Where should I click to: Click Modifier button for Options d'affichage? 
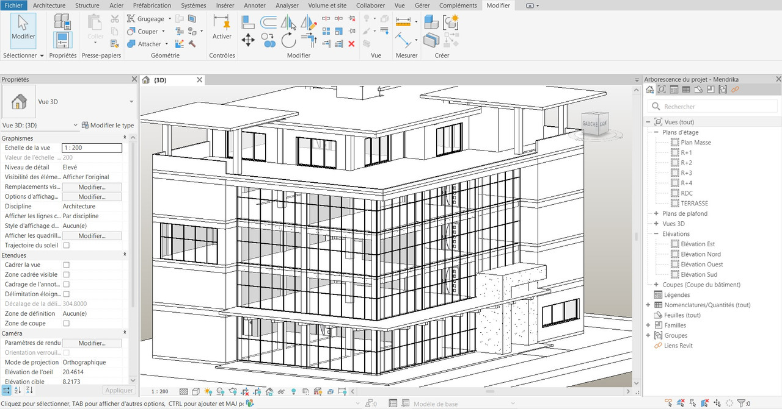point(92,197)
